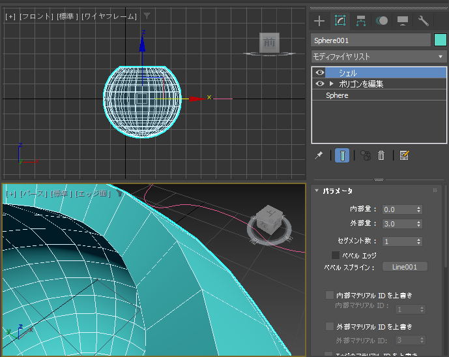Open the perspective viewport view label menu

33,194
